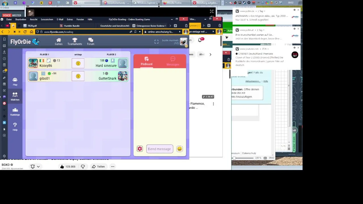Collapse youtube.com notification chevron
Viewport: 363px width, 204px height.
coord(267,49)
